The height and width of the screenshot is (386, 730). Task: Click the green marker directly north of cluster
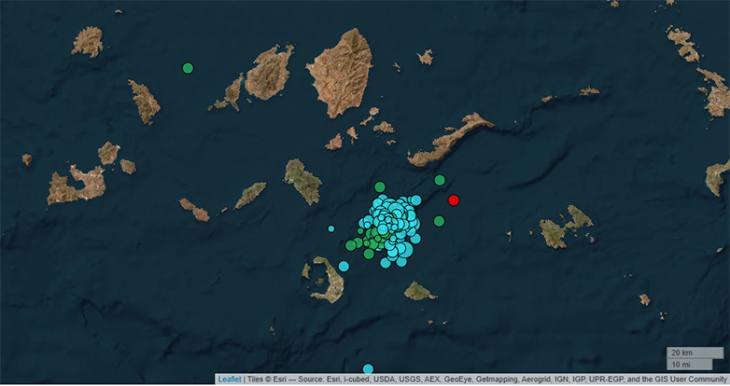pos(380,186)
